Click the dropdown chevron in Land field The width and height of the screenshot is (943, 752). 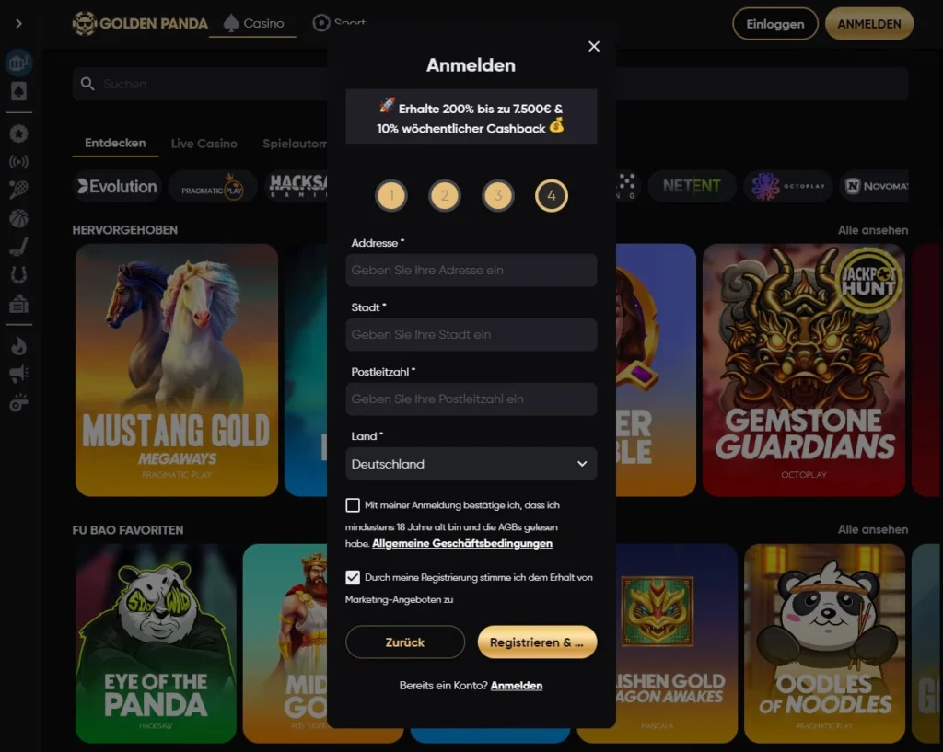point(582,464)
